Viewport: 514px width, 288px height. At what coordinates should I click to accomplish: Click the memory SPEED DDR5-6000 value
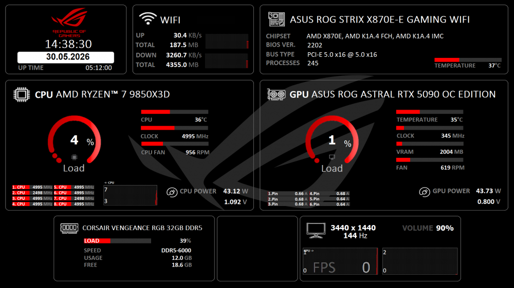176,251
